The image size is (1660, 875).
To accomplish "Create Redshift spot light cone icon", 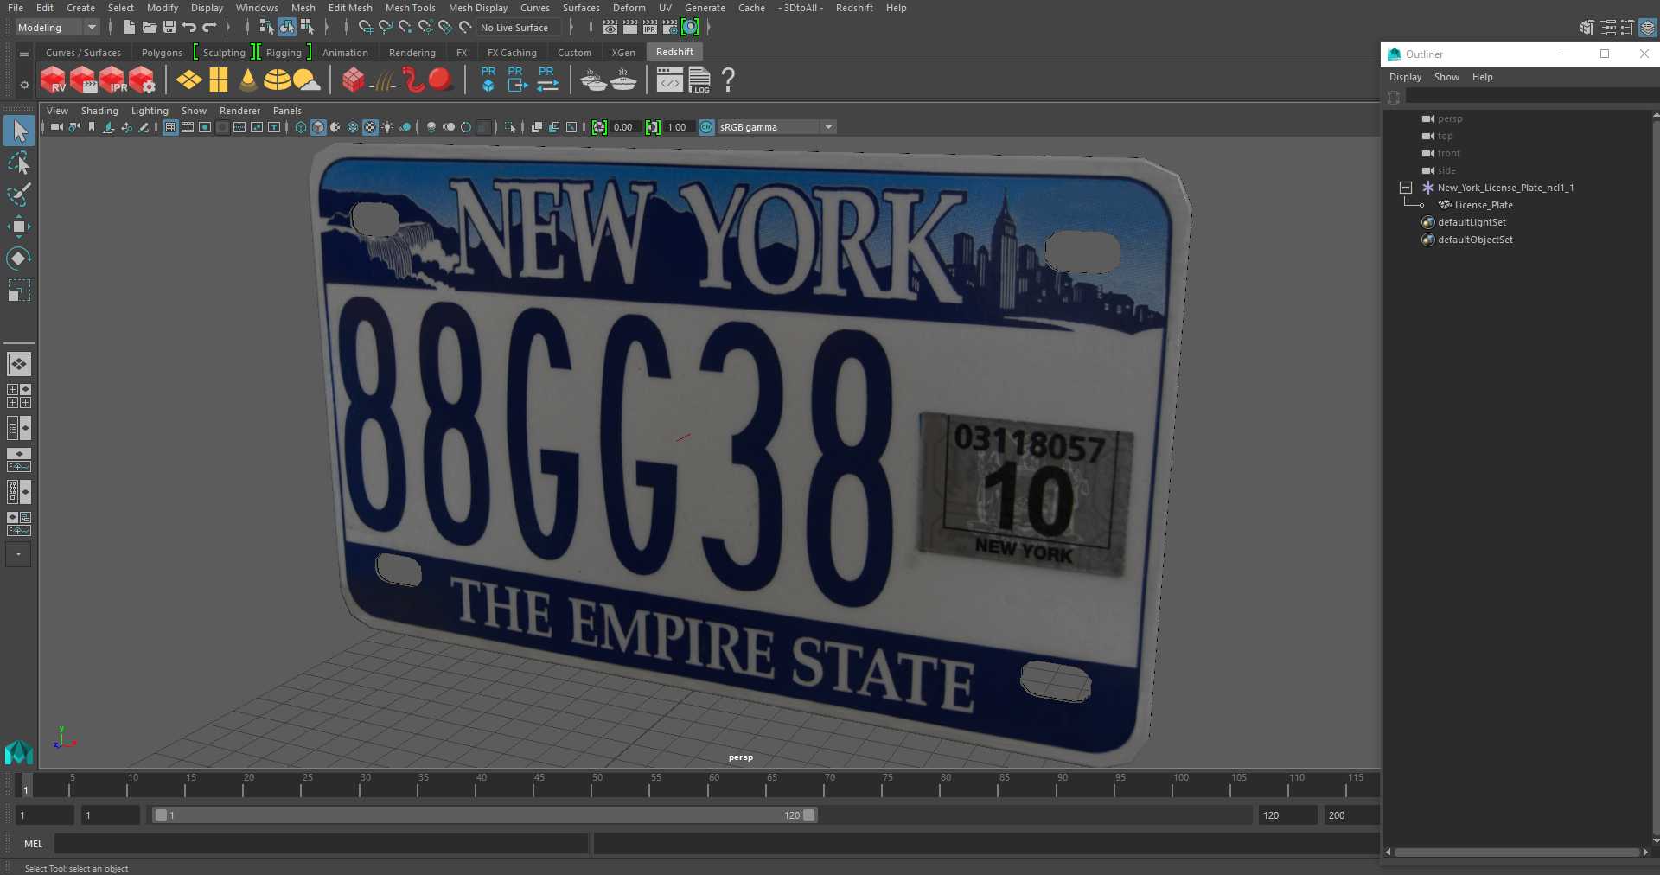I will pyautogui.click(x=248, y=80).
